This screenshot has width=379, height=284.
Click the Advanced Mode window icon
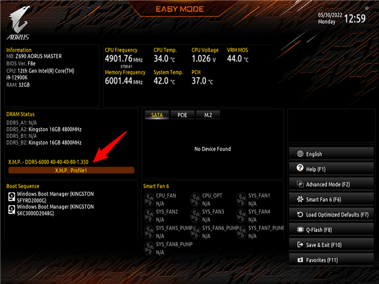[300, 184]
